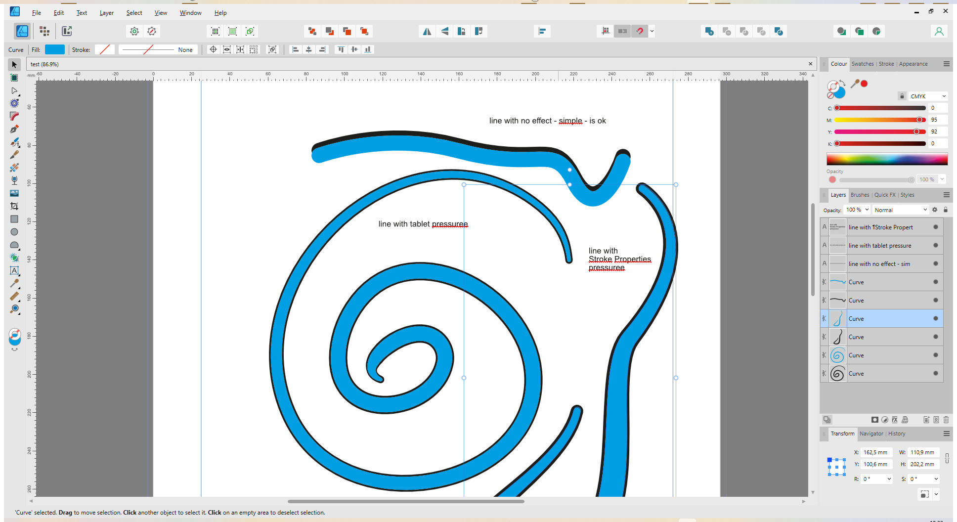Click the Adjustments icon in Layers panel
Image resolution: width=957 pixels, height=522 pixels.
(885, 420)
